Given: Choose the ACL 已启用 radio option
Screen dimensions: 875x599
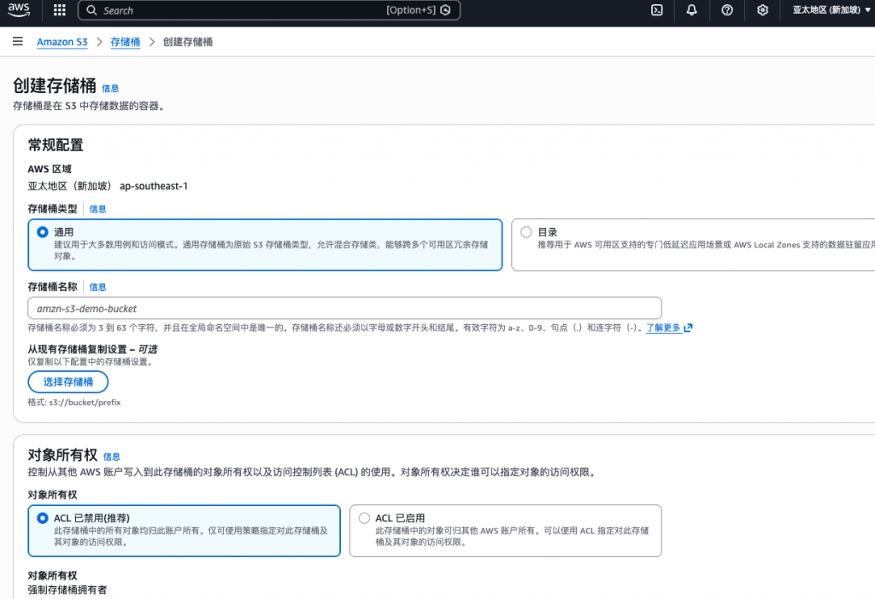Looking at the screenshot, I should pos(365,518).
